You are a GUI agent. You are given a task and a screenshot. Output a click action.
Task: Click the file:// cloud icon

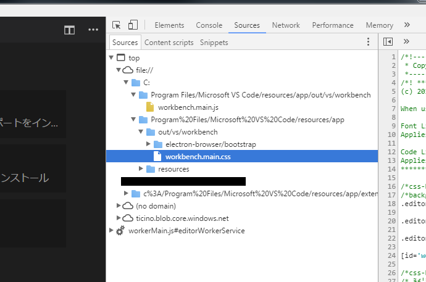coord(128,70)
